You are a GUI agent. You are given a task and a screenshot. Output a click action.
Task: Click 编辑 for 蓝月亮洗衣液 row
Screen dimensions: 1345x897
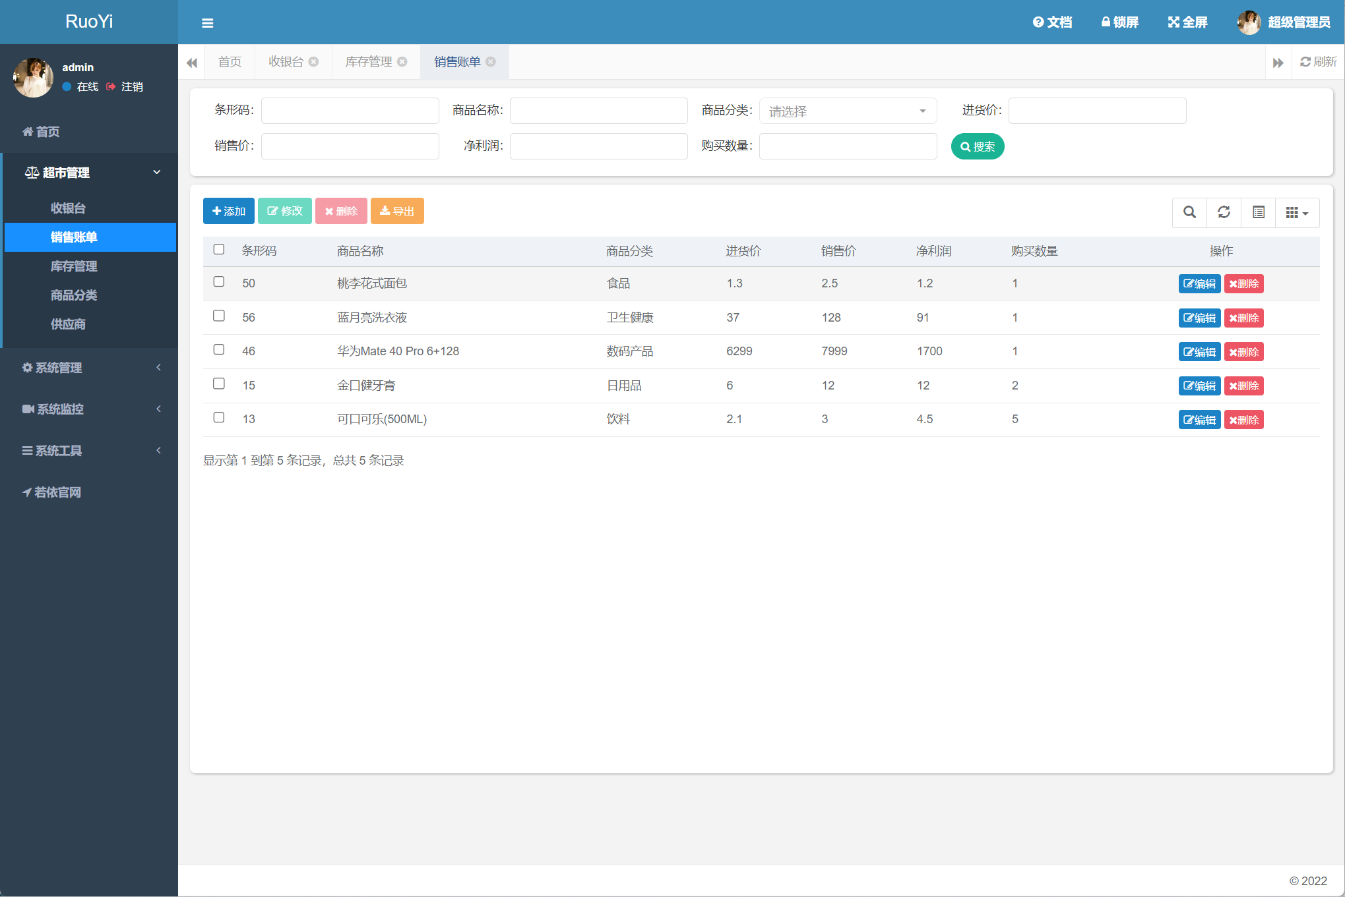tap(1199, 318)
